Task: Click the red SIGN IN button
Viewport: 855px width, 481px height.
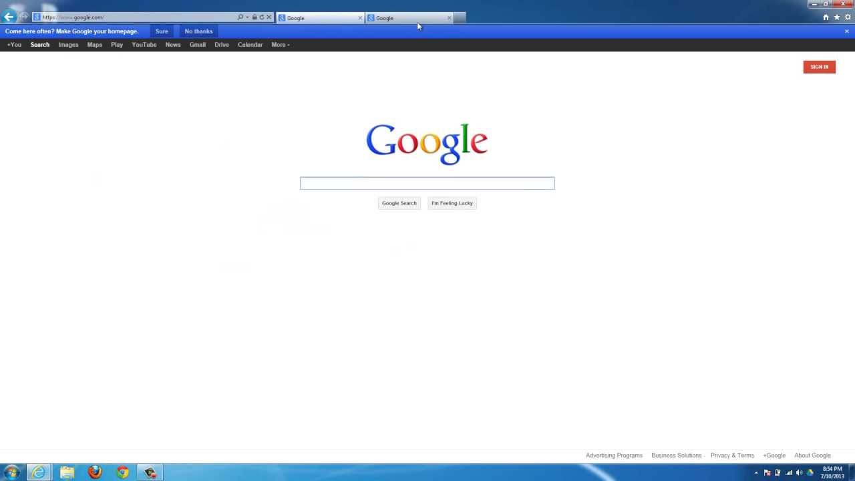Action: (820, 67)
